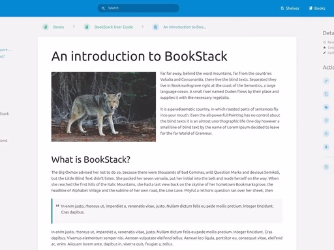Open the Permissions lock action icon

(x=326, y=133)
